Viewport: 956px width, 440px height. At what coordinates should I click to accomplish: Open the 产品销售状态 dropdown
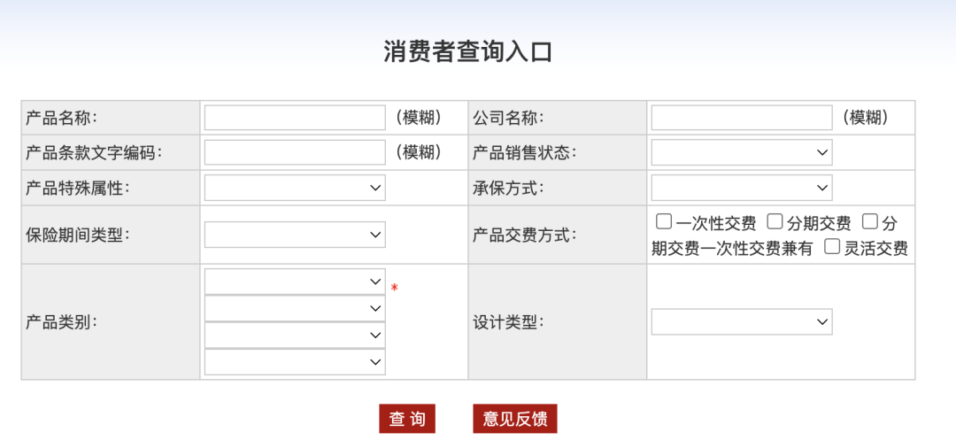click(x=742, y=152)
